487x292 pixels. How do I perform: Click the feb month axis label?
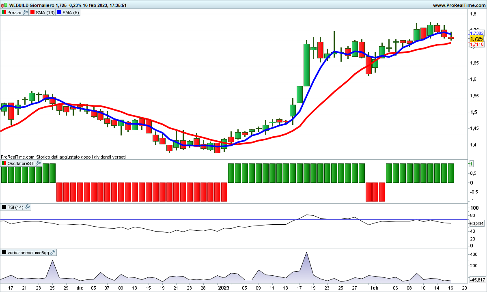[x=374, y=288]
